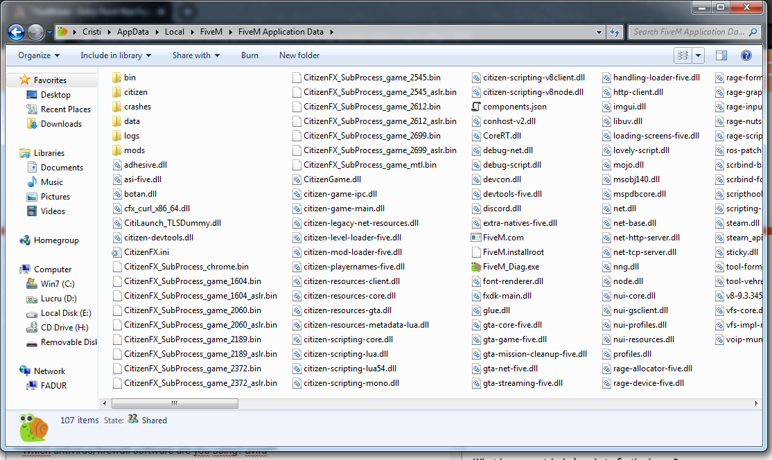
Task: Select the CoreRT.dll file icon
Action: 475,136
